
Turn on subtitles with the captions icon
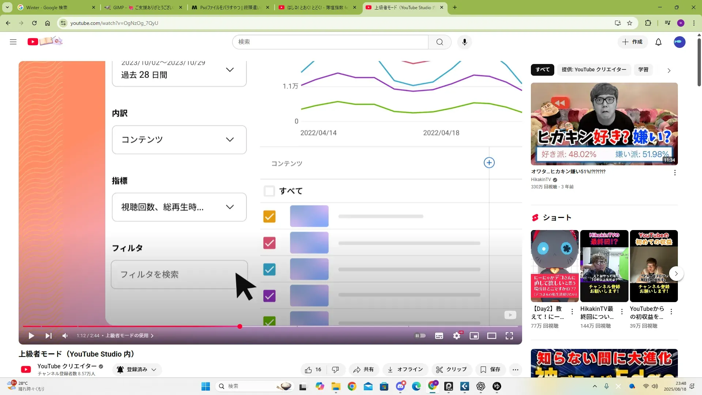(x=439, y=336)
